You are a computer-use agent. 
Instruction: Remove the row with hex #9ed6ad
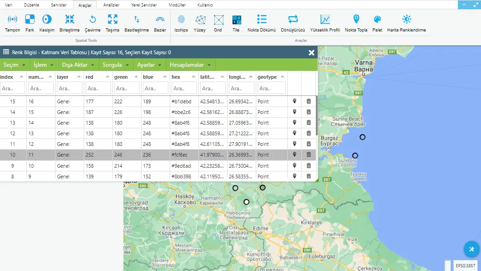click(308, 165)
